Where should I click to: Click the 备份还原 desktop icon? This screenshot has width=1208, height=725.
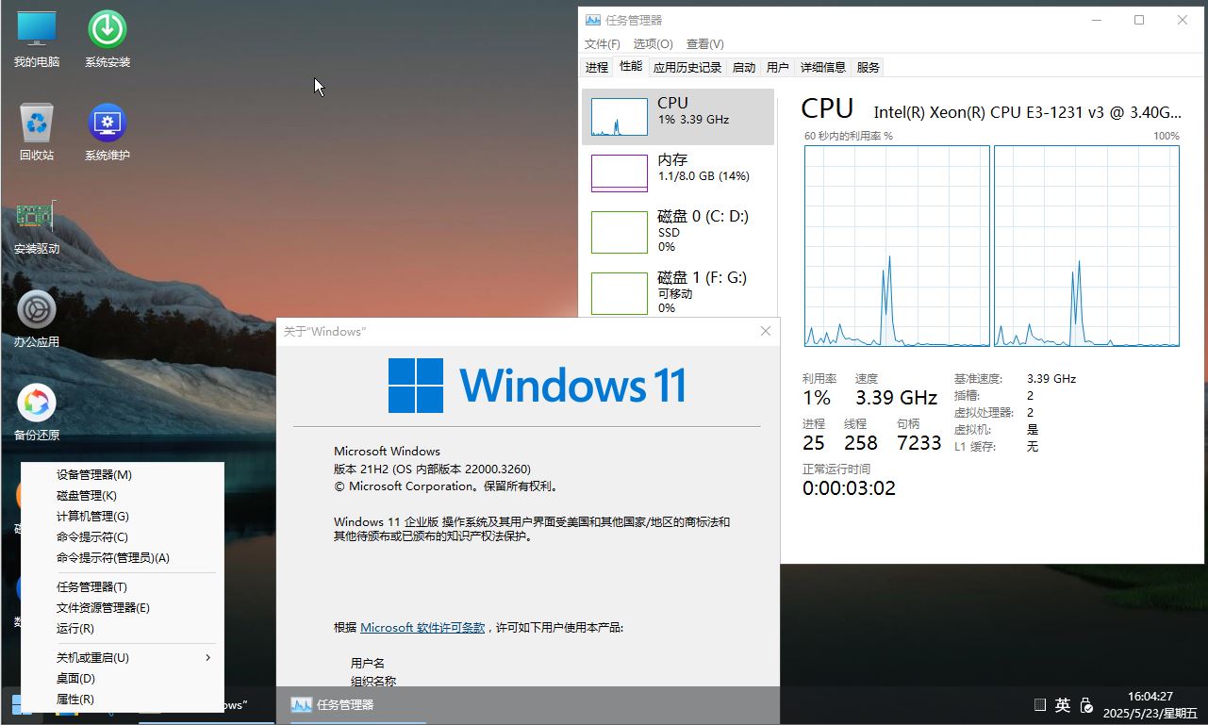click(x=37, y=412)
